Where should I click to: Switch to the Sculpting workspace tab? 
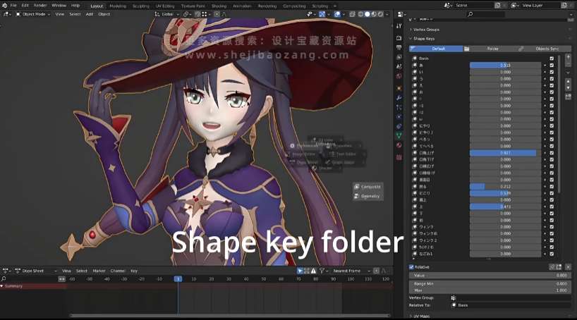[141, 5]
